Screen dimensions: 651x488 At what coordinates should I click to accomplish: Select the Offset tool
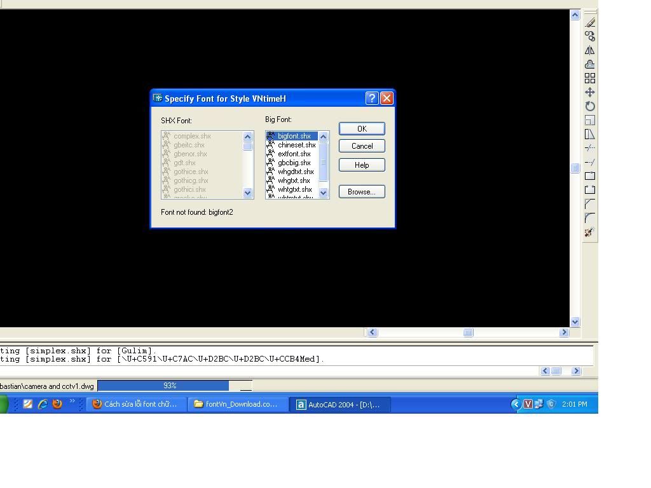(590, 64)
